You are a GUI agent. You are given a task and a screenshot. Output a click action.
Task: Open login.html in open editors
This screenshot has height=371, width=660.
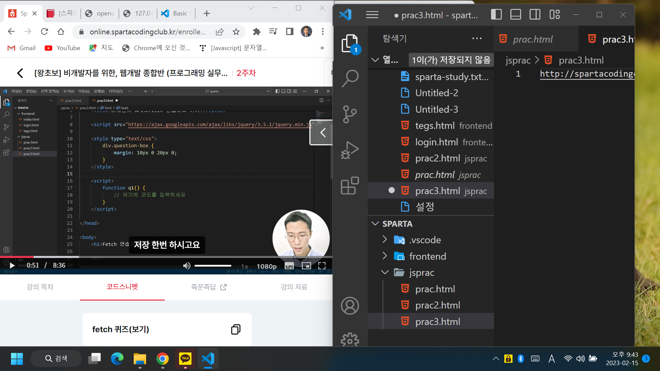(x=431, y=142)
